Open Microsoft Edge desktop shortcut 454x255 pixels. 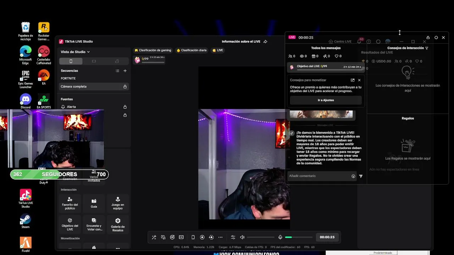pos(26,55)
